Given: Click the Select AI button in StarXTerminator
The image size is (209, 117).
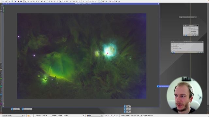Looking at the screenshot, I should tap(175, 46).
